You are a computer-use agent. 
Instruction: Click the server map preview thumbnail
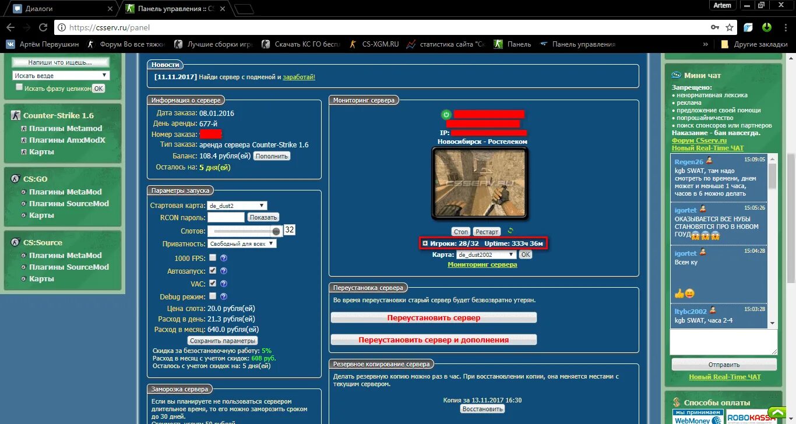point(480,183)
